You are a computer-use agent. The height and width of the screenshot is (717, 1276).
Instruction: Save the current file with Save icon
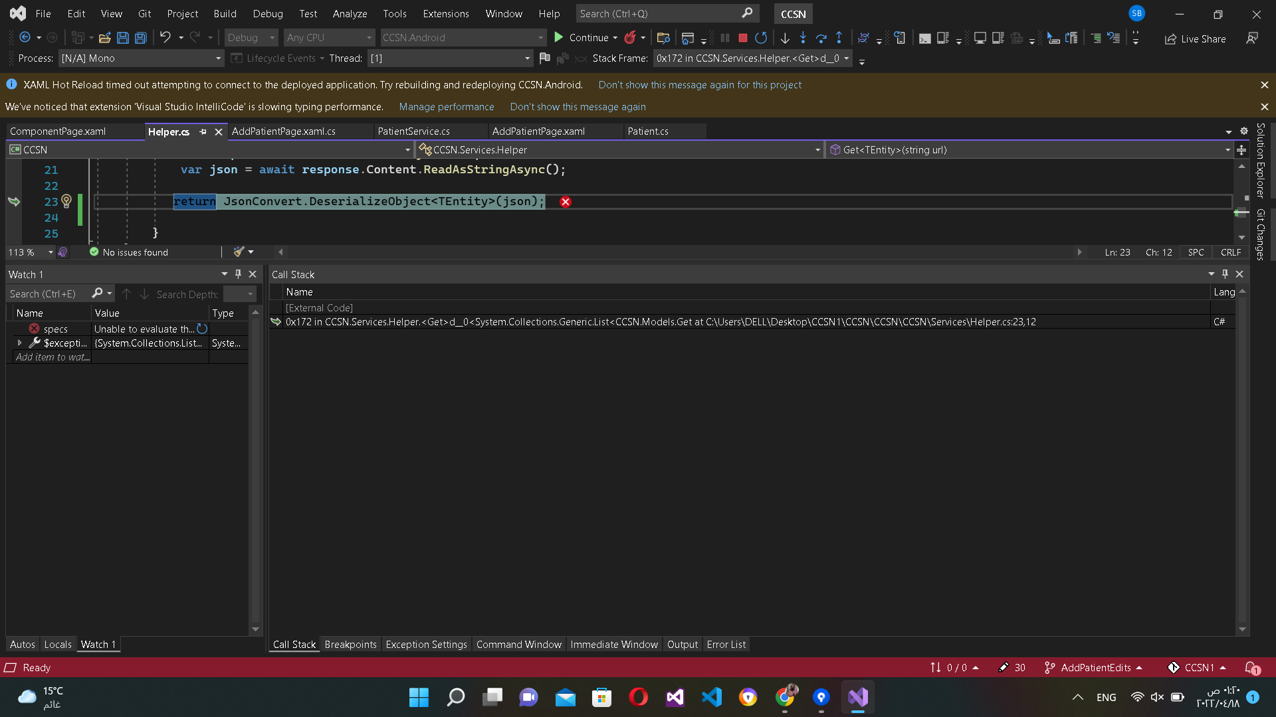pos(123,38)
